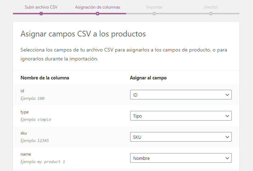Click the chevron arrow on SKU dropdown
Image resolution: width=253 pixels, height=171 pixels.
coord(227,137)
